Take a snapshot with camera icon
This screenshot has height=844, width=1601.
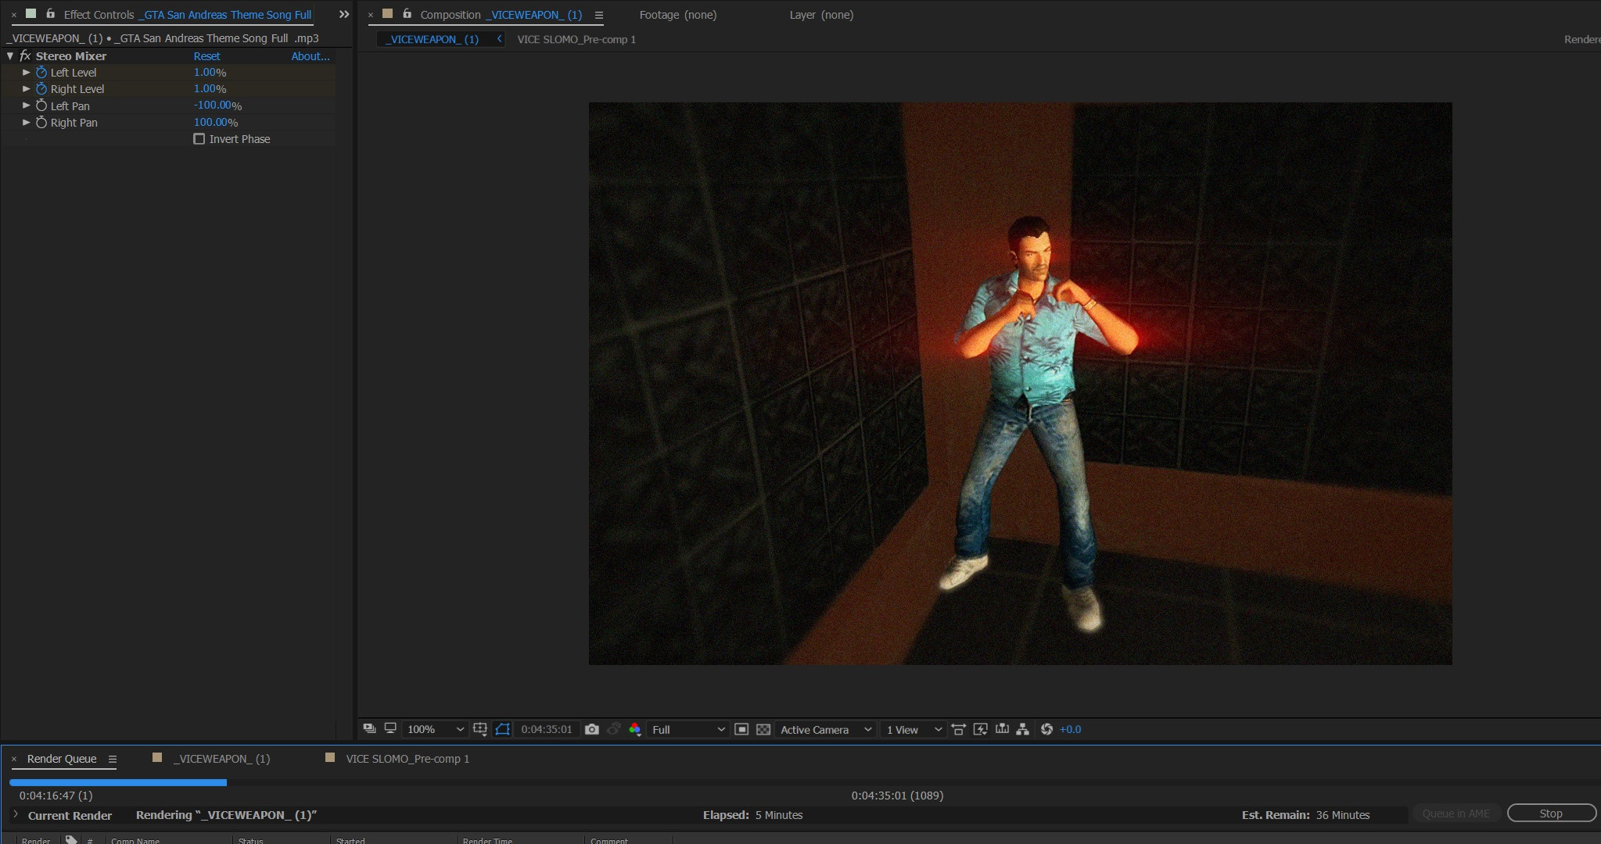click(592, 729)
